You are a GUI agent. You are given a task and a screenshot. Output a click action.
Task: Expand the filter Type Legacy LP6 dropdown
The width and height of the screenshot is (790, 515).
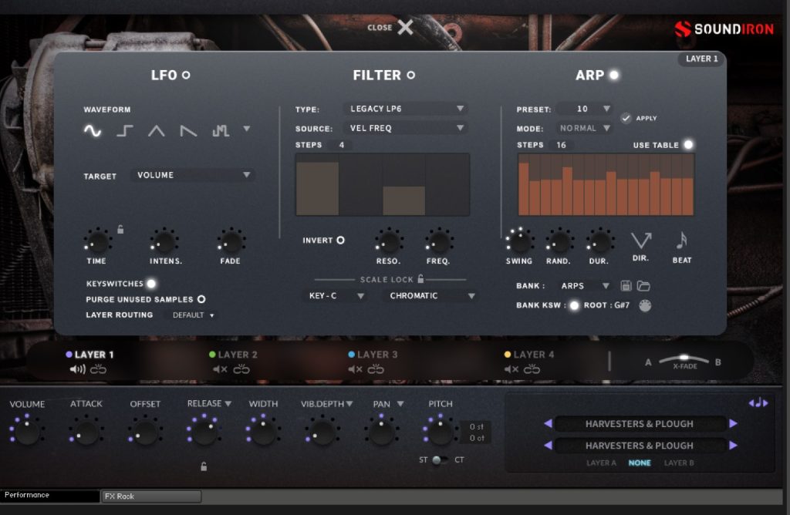pos(407,109)
